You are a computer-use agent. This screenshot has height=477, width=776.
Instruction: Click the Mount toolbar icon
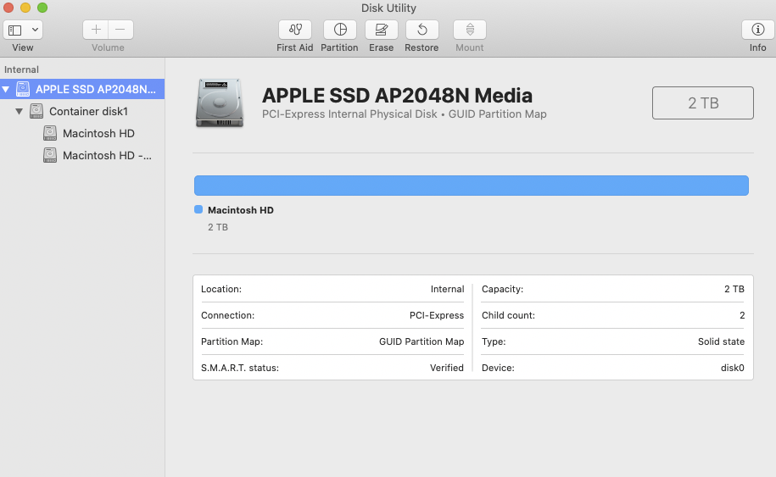coord(469,30)
